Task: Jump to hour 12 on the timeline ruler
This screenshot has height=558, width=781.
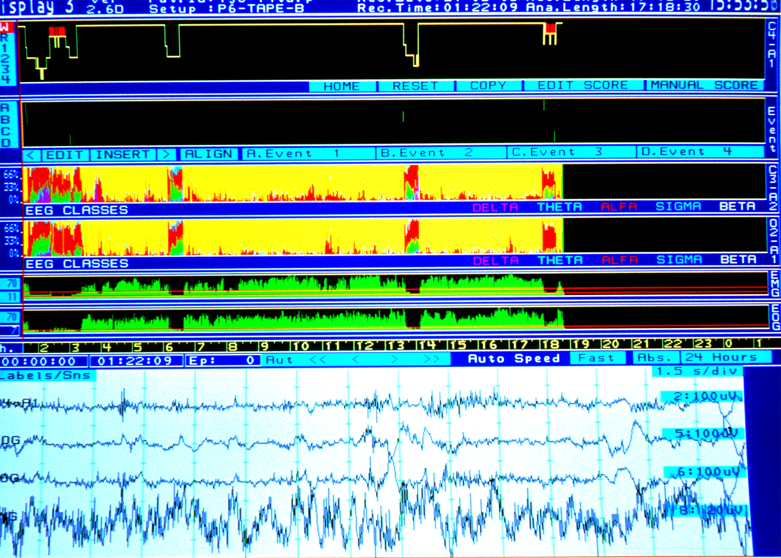Action: 365,345
